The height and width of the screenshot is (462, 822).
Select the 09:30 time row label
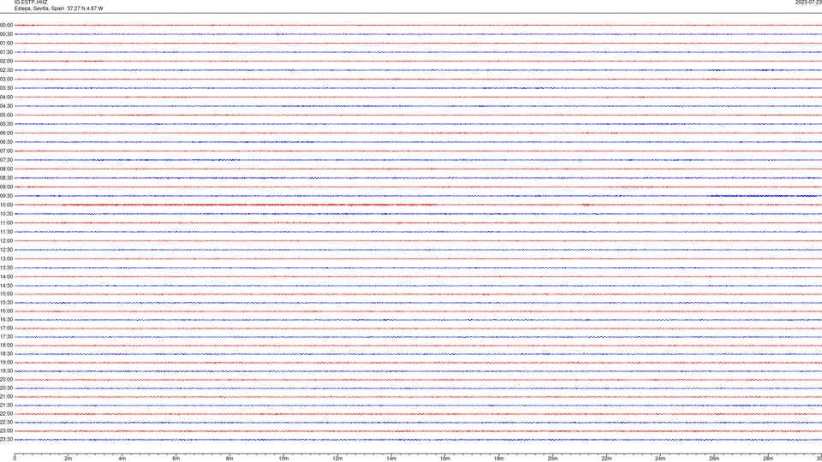point(6,196)
